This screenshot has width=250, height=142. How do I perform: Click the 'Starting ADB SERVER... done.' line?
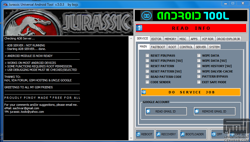point(26,49)
